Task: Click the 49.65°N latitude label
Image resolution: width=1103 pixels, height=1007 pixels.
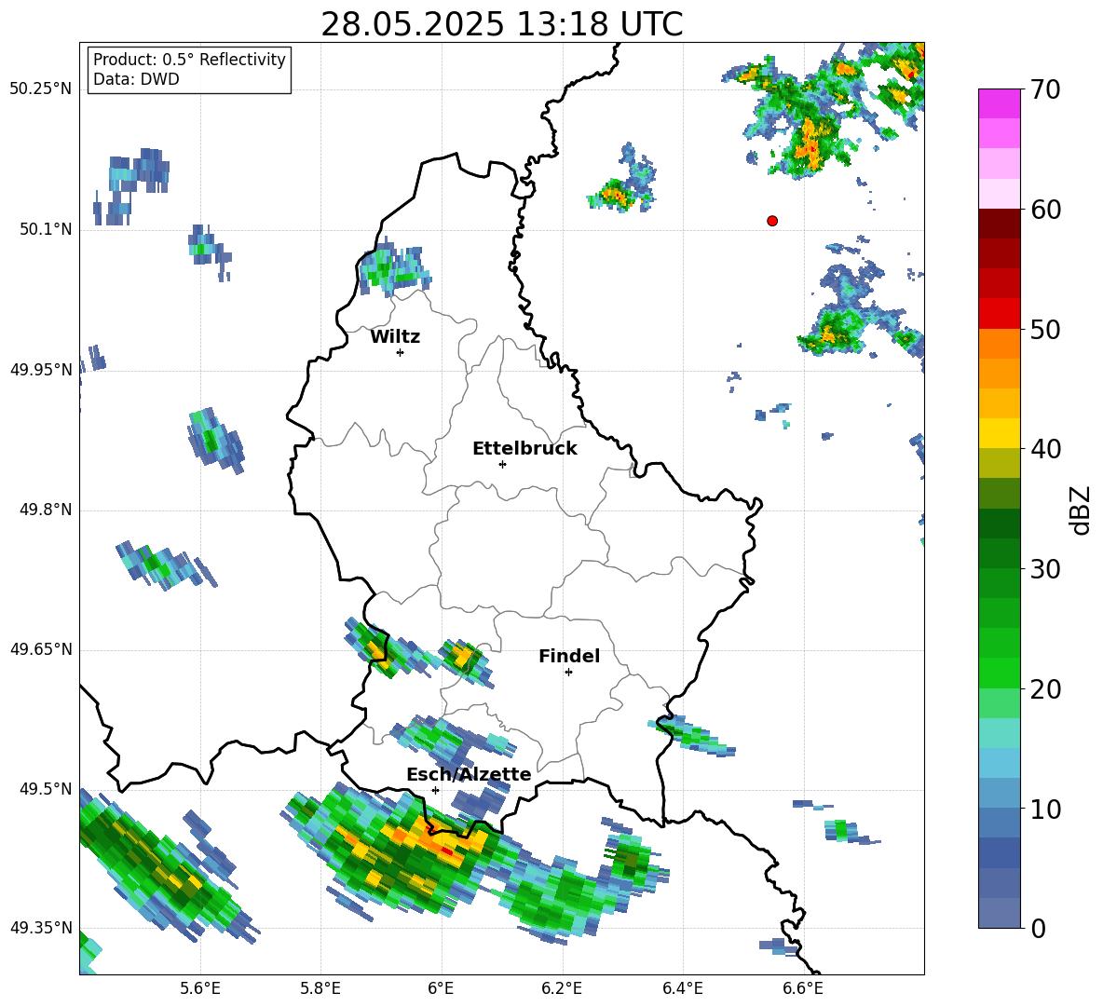Action: point(41,649)
